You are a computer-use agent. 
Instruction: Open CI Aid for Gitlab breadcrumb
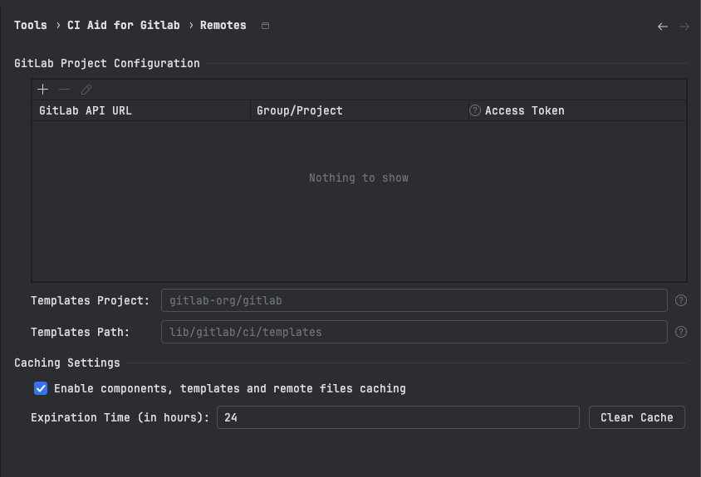click(124, 25)
